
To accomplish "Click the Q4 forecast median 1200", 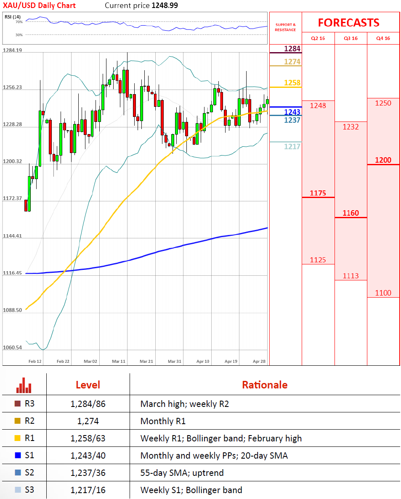I will point(383,160).
